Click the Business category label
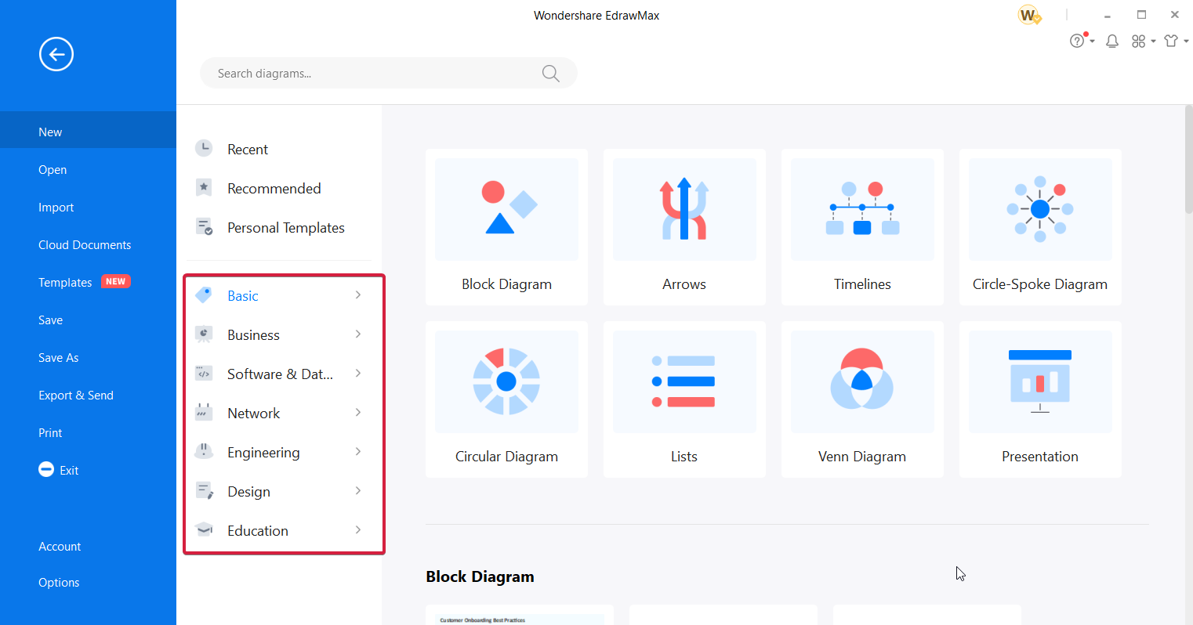This screenshot has height=625, width=1193. (x=253, y=334)
